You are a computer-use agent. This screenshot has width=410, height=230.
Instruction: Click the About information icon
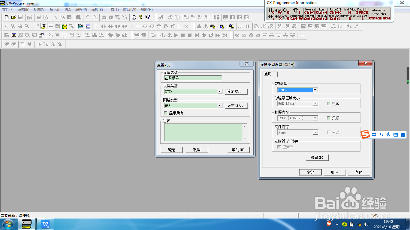coord(134,17)
